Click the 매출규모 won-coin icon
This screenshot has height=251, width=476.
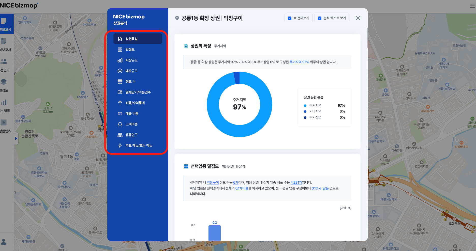tap(120, 71)
